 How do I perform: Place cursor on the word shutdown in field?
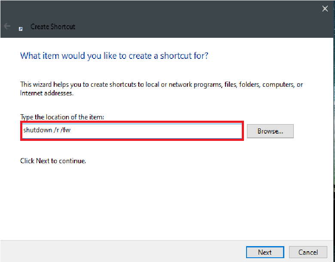38,130
